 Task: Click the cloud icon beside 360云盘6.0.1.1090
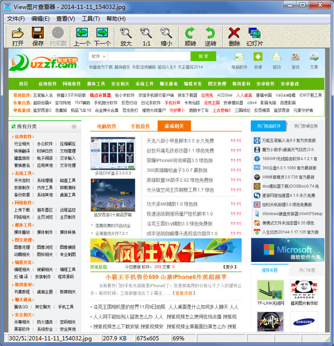257,168
